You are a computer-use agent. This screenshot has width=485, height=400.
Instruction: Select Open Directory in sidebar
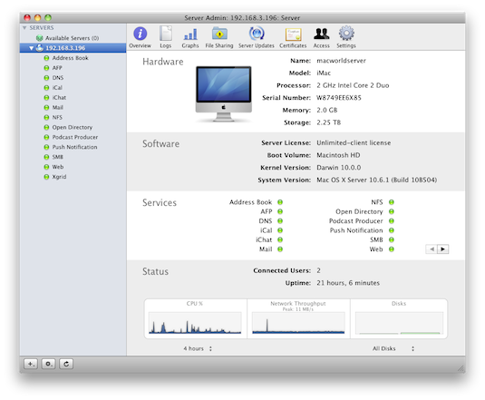pyautogui.click(x=73, y=127)
